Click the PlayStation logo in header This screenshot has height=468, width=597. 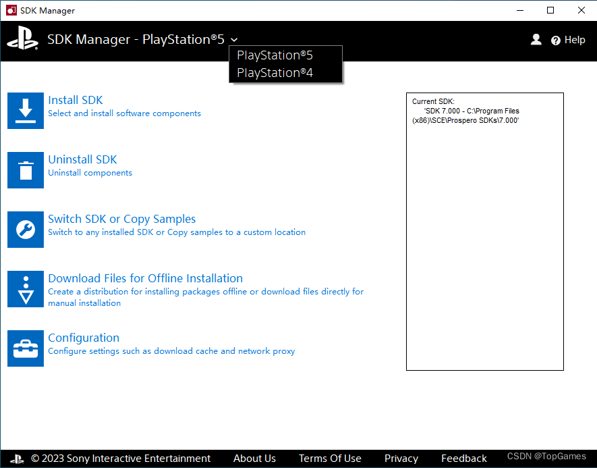click(22, 38)
